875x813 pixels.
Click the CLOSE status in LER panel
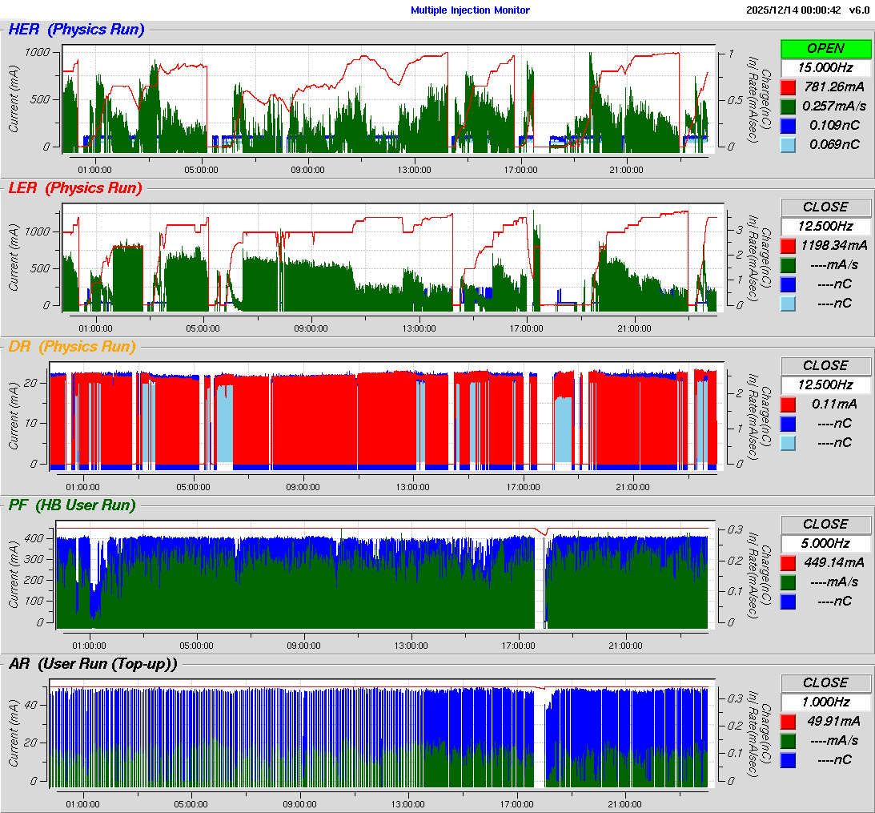(x=826, y=207)
